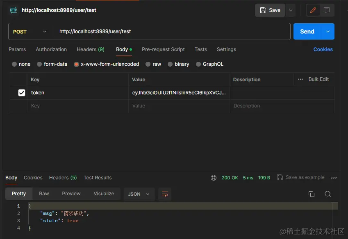
Task: Click the HTTP request type icon
Action: pos(13,10)
